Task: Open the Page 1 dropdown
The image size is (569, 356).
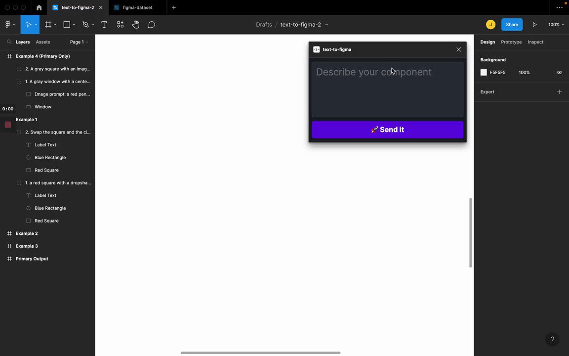Action: (79, 42)
